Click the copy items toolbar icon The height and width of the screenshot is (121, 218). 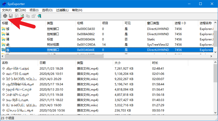pos(28,16)
